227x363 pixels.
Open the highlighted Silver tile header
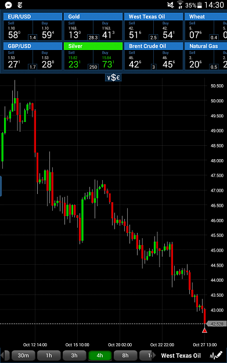(93, 46)
